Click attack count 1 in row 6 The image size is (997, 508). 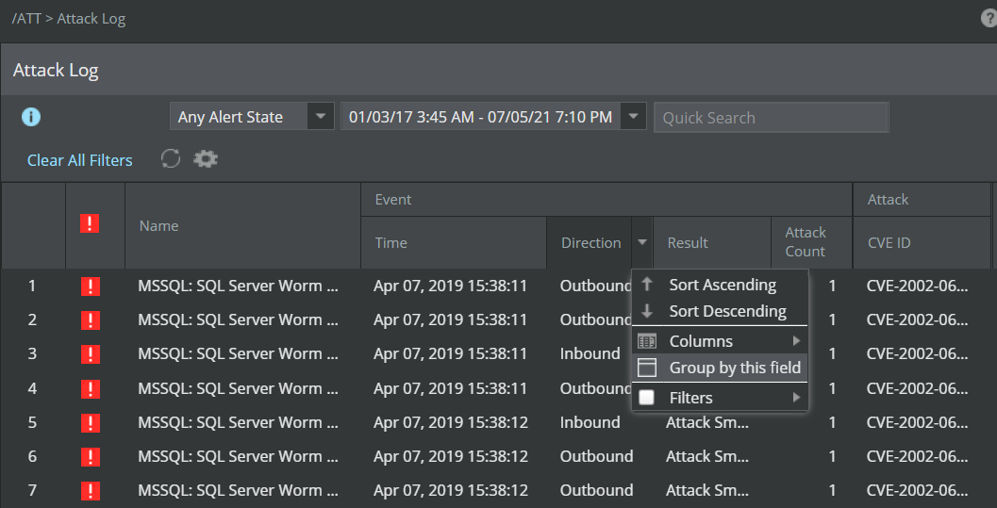tap(832, 456)
